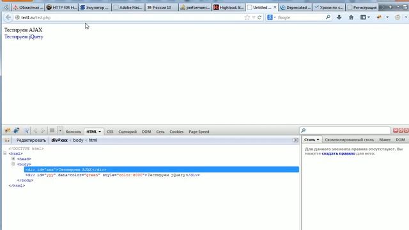This screenshot has width=409, height=230.
Task: Click the </body> closing tag line
Action: (x=25, y=180)
